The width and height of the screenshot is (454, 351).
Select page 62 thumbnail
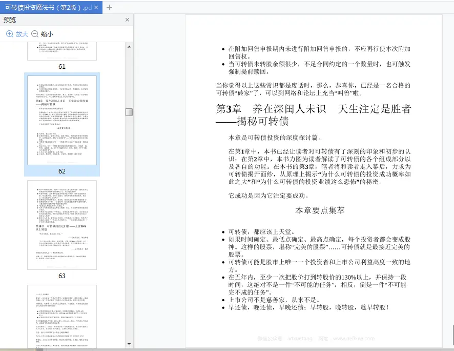[x=62, y=120]
